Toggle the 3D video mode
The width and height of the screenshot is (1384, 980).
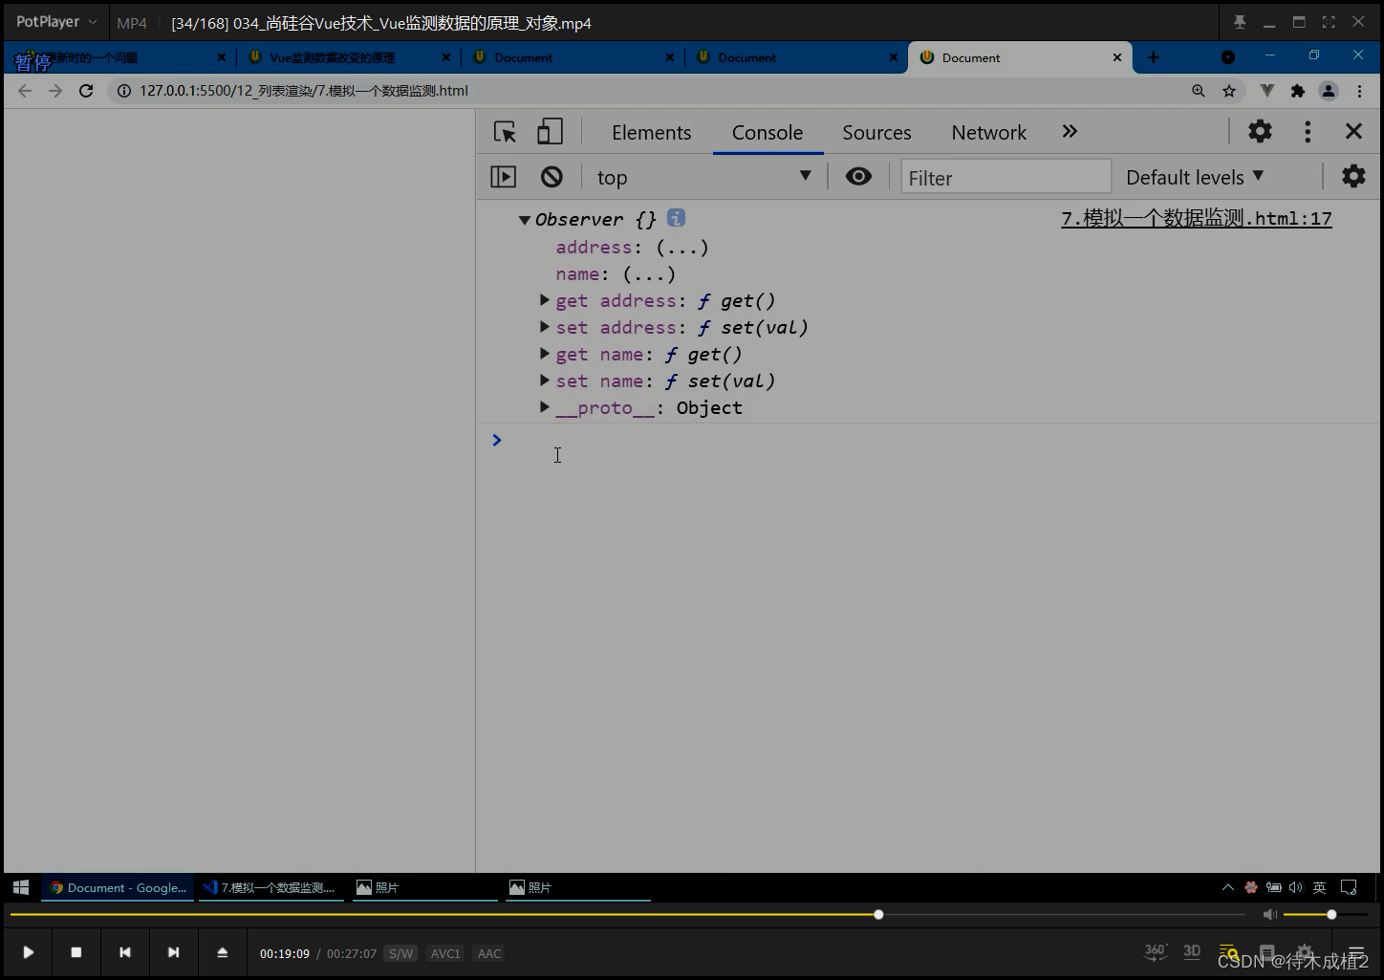click(1191, 951)
